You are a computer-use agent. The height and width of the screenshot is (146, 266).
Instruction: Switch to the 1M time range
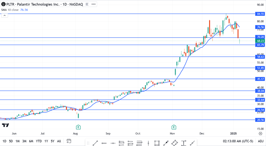click(x=18, y=141)
